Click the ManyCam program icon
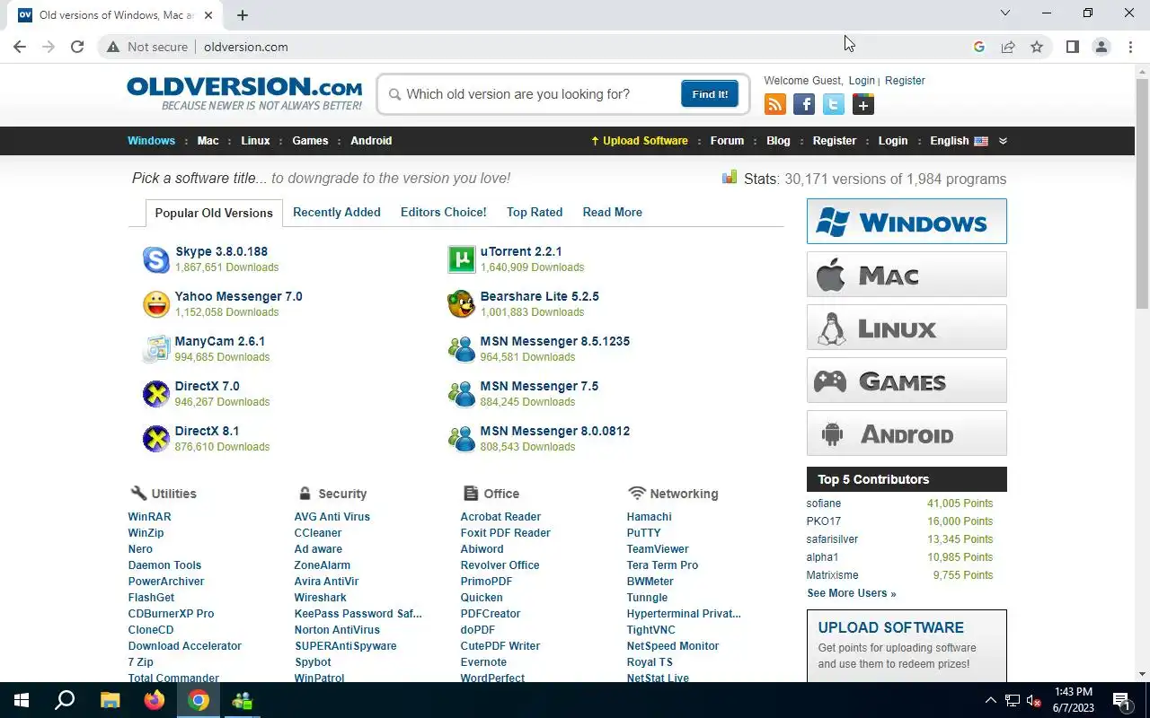This screenshot has width=1150, height=718. point(155,349)
